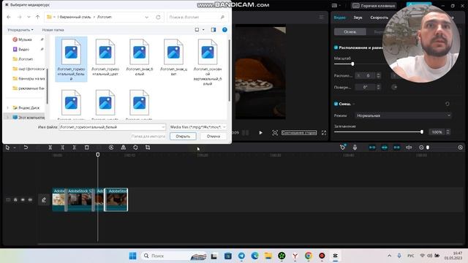The image size is (468, 263).
Task: Open file dialog help
Action: coord(224,30)
